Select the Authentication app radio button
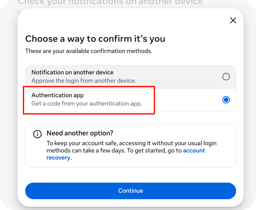The image size is (256, 210). tap(226, 100)
